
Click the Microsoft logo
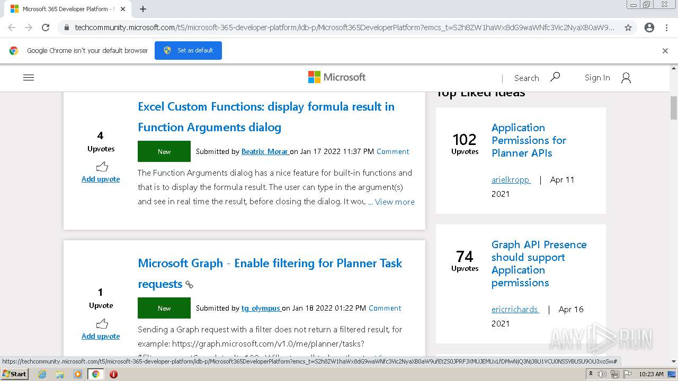pos(337,77)
